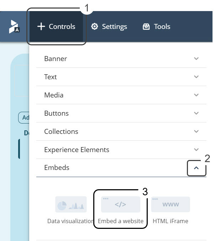The image size is (215, 241).
Task: Select the Data visualization embed icon
Action: [x=71, y=205]
